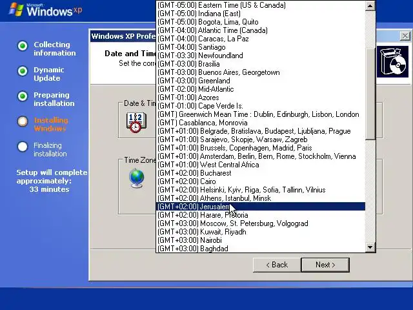Image resolution: width=413 pixels, height=310 pixels.
Task: Click the calendar and clock icon
Action: pyautogui.click(x=136, y=122)
